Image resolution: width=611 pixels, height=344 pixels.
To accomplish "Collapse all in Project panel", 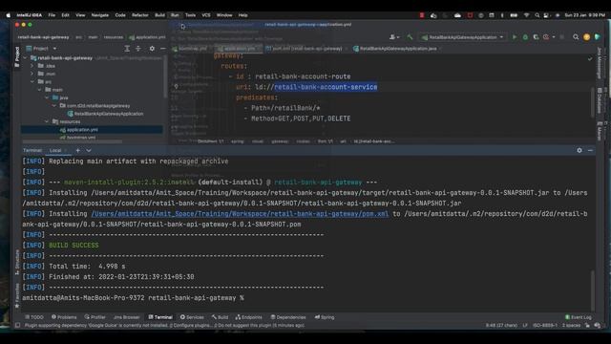I will pos(138,49).
